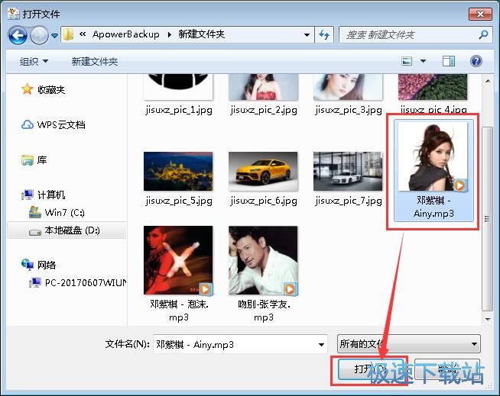Click the 邓紫棋 - 泡沫.mp3 file name label

click(179, 311)
